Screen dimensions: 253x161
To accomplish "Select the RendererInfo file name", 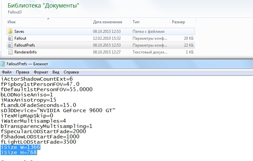I will coord(26,52).
